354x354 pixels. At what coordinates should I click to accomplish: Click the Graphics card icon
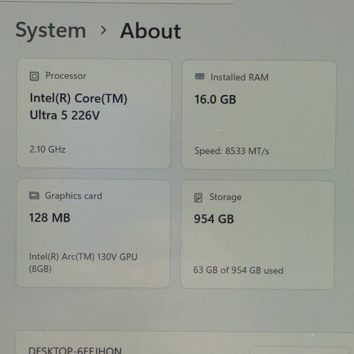tap(34, 196)
